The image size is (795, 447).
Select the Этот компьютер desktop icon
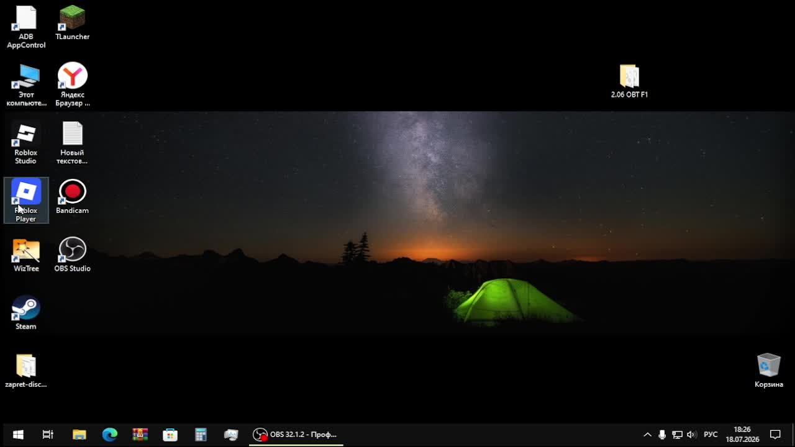(26, 85)
